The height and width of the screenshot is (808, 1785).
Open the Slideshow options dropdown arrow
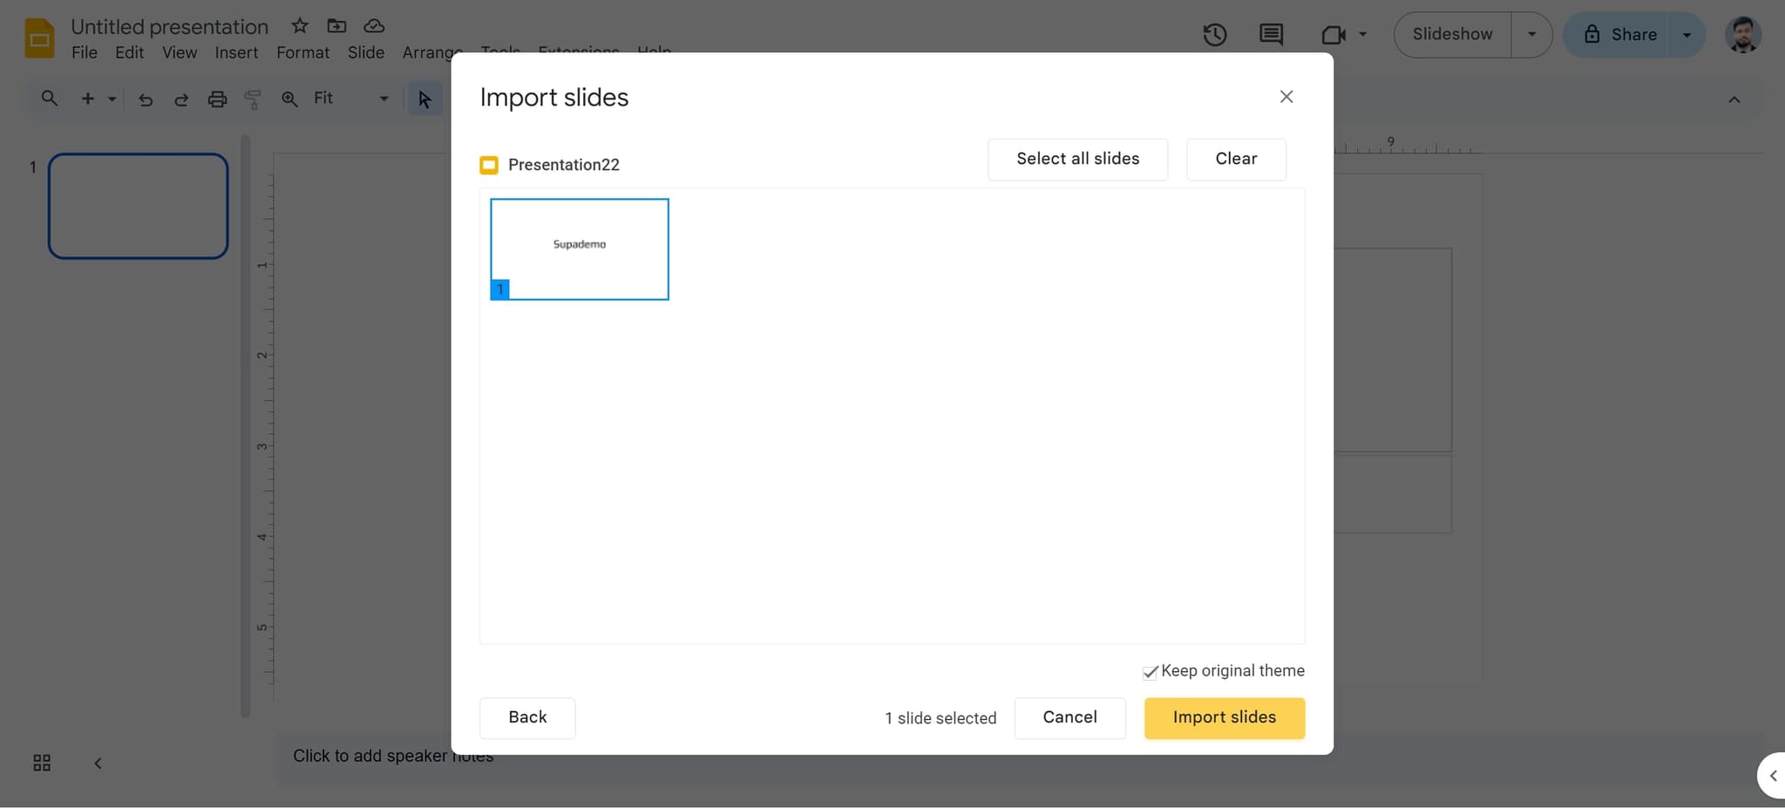[1531, 34]
